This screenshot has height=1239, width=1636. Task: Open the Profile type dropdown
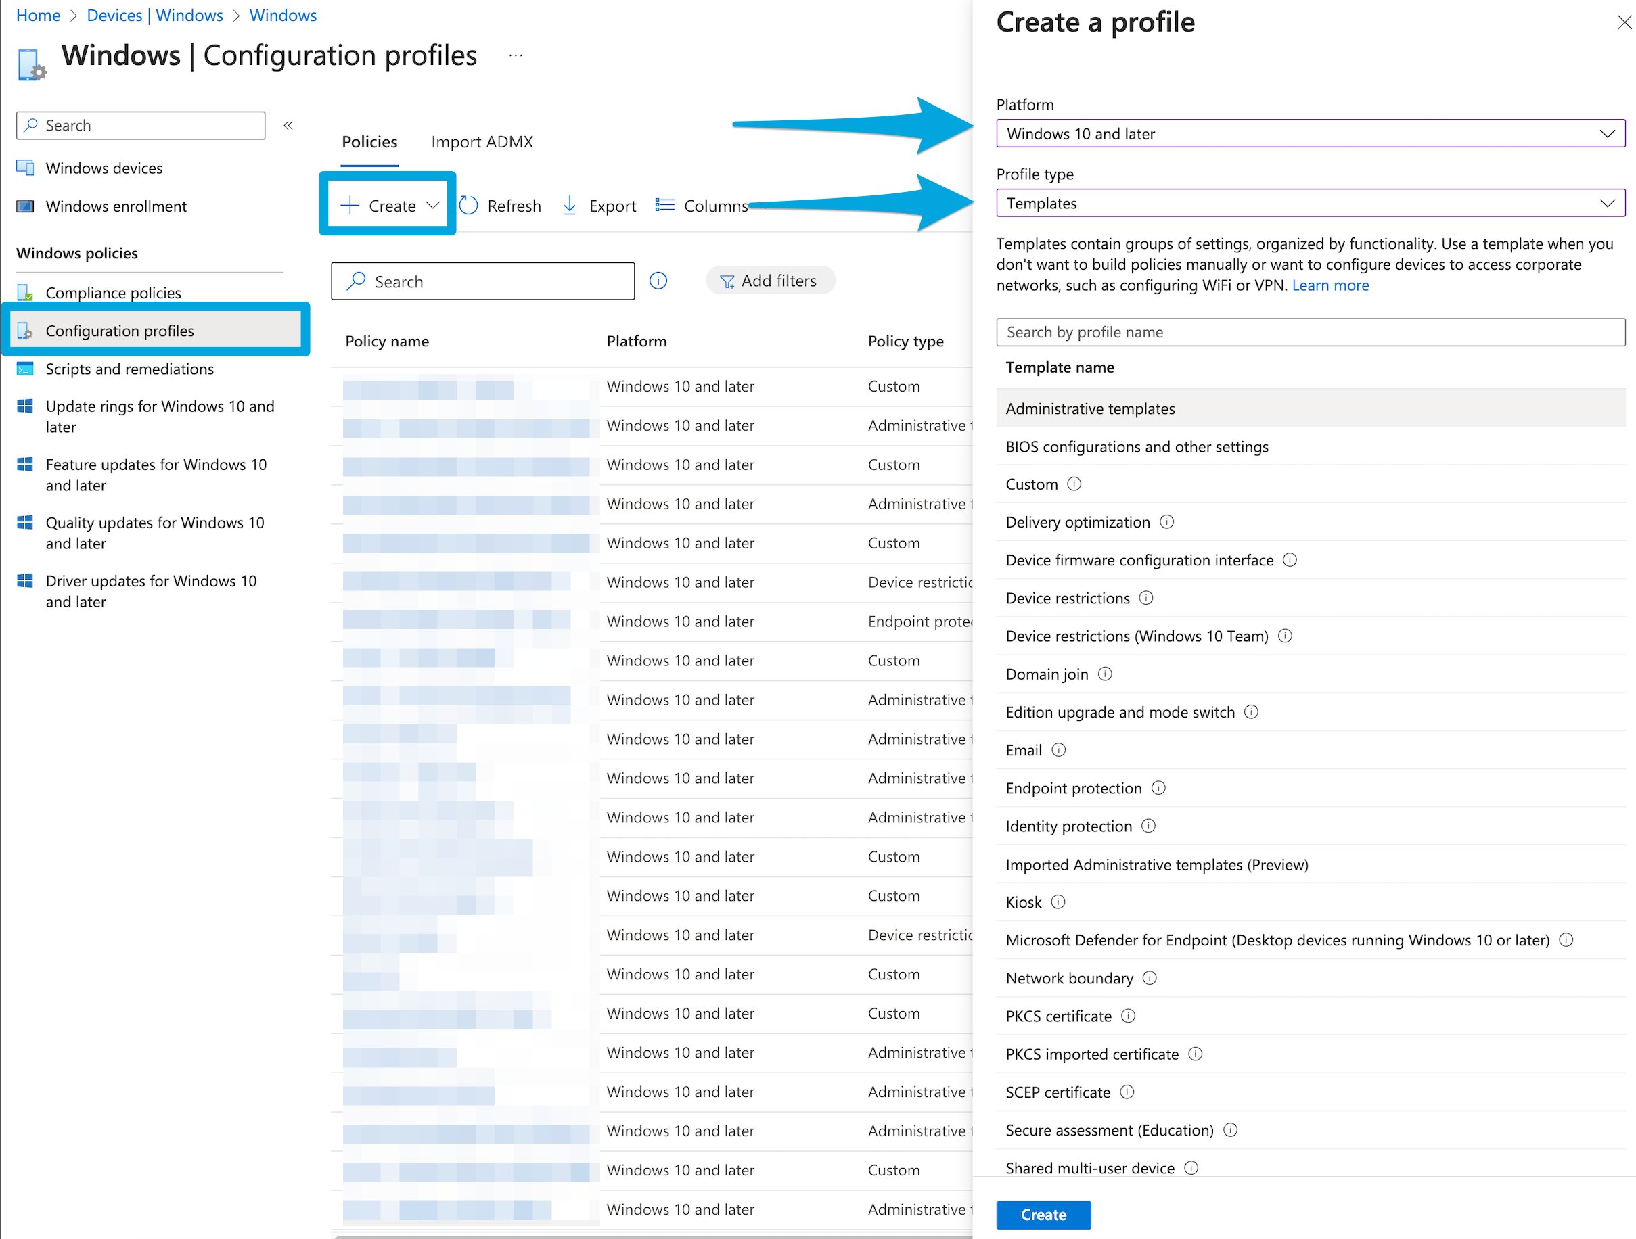(x=1311, y=204)
